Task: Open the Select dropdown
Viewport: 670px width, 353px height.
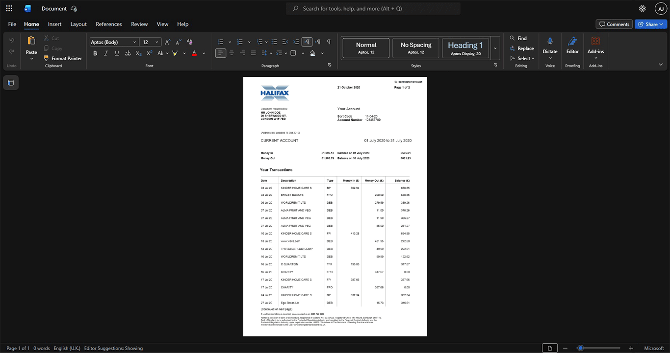Action: coord(522,58)
